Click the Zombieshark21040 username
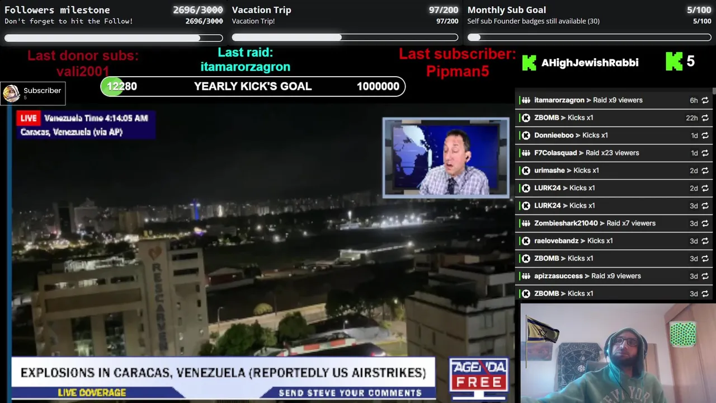Viewport: 716px width, 403px height. (566, 223)
